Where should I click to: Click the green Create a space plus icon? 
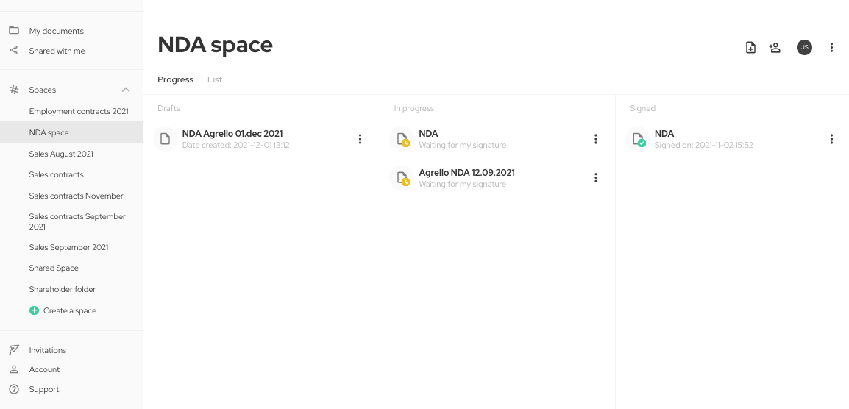click(x=34, y=310)
